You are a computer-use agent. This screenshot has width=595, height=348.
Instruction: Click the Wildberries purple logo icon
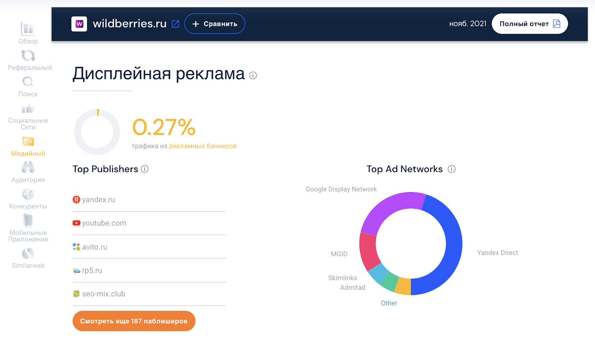[x=79, y=24]
